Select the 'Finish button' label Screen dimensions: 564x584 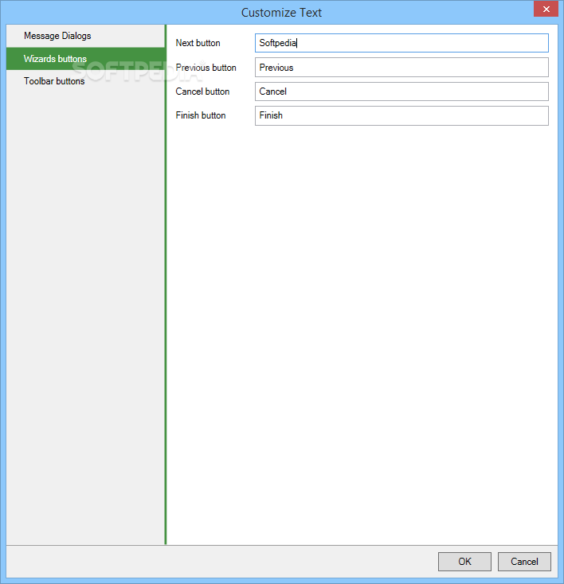[x=201, y=115]
